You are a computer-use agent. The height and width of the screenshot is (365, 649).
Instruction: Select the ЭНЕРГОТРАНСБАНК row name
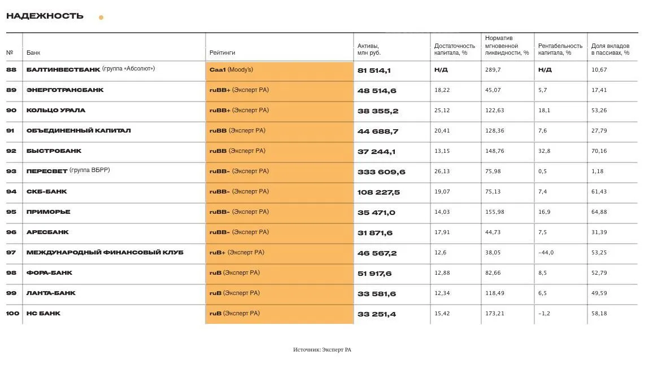(x=65, y=90)
